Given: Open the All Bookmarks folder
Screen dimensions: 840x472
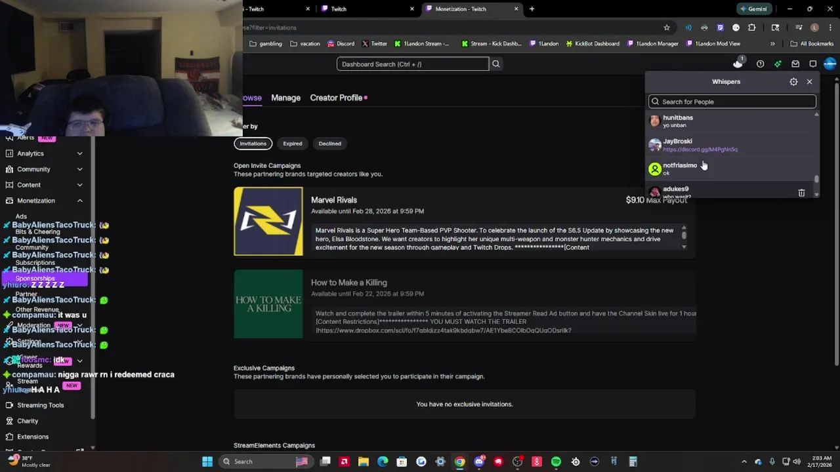Looking at the screenshot, I should point(812,44).
